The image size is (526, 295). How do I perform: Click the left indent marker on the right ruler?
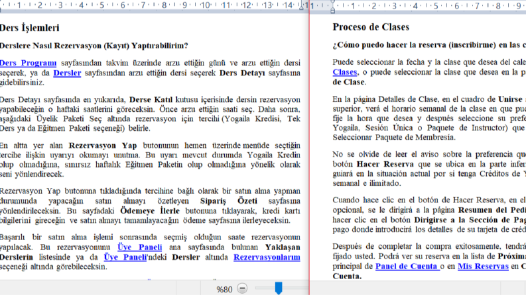click(332, 11)
